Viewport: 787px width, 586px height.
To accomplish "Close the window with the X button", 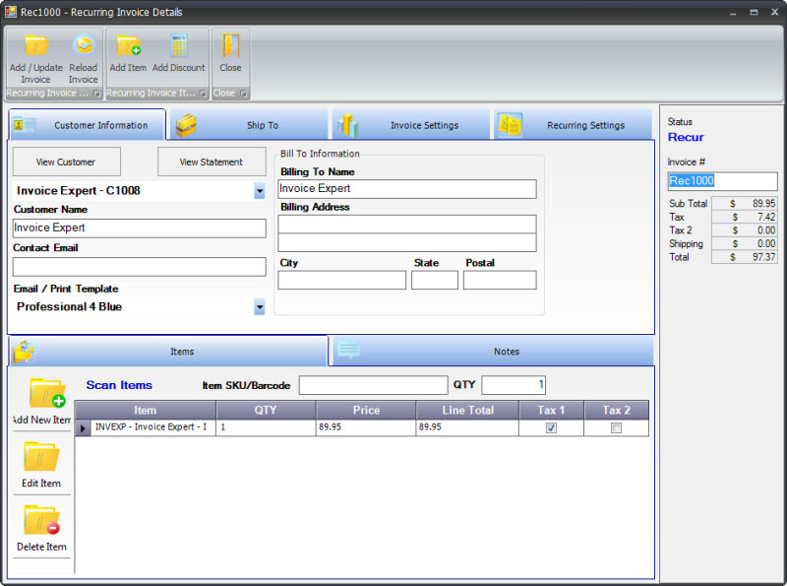I will (774, 12).
